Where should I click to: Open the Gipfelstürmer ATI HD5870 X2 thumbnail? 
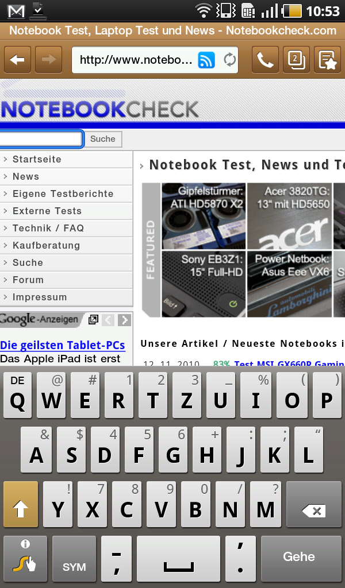[x=204, y=216]
